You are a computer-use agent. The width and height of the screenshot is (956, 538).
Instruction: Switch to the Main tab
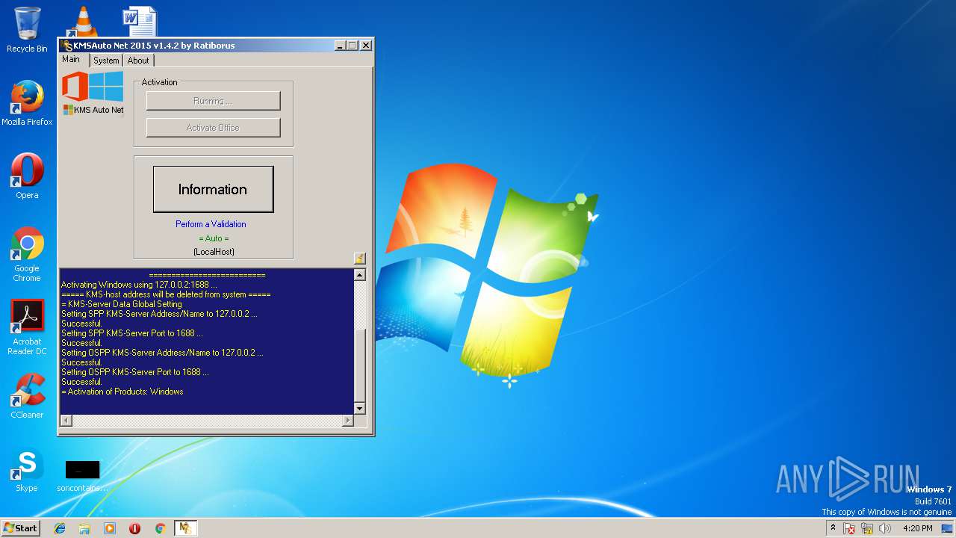coord(71,60)
